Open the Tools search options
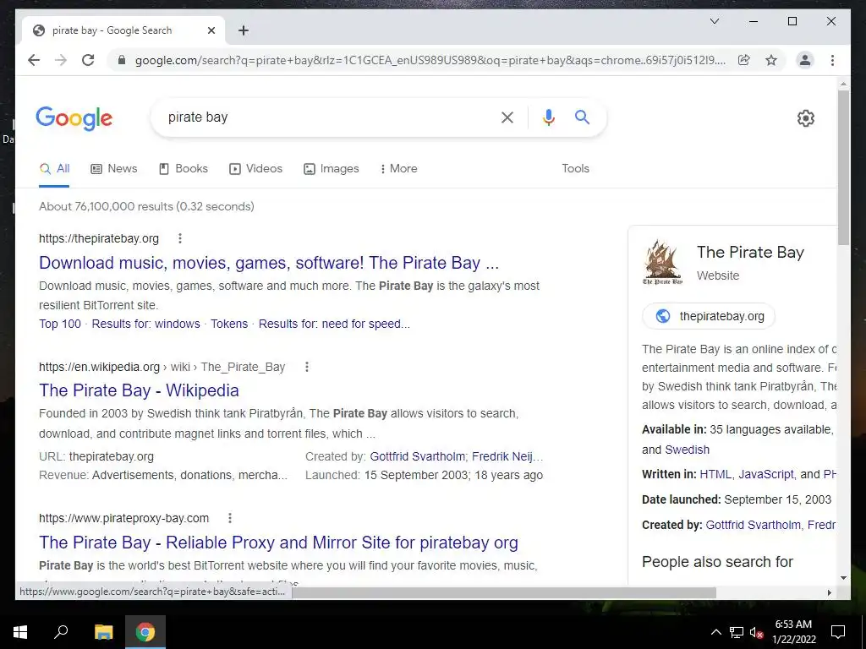Screen dimensions: 866x649 coord(575,168)
